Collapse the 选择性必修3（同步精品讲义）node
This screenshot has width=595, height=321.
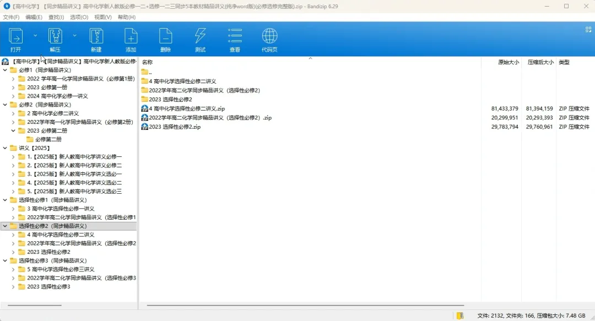tap(5, 260)
